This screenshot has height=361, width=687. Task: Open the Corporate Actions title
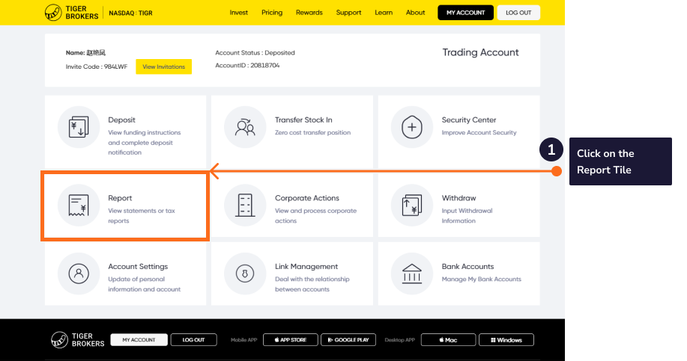click(307, 198)
